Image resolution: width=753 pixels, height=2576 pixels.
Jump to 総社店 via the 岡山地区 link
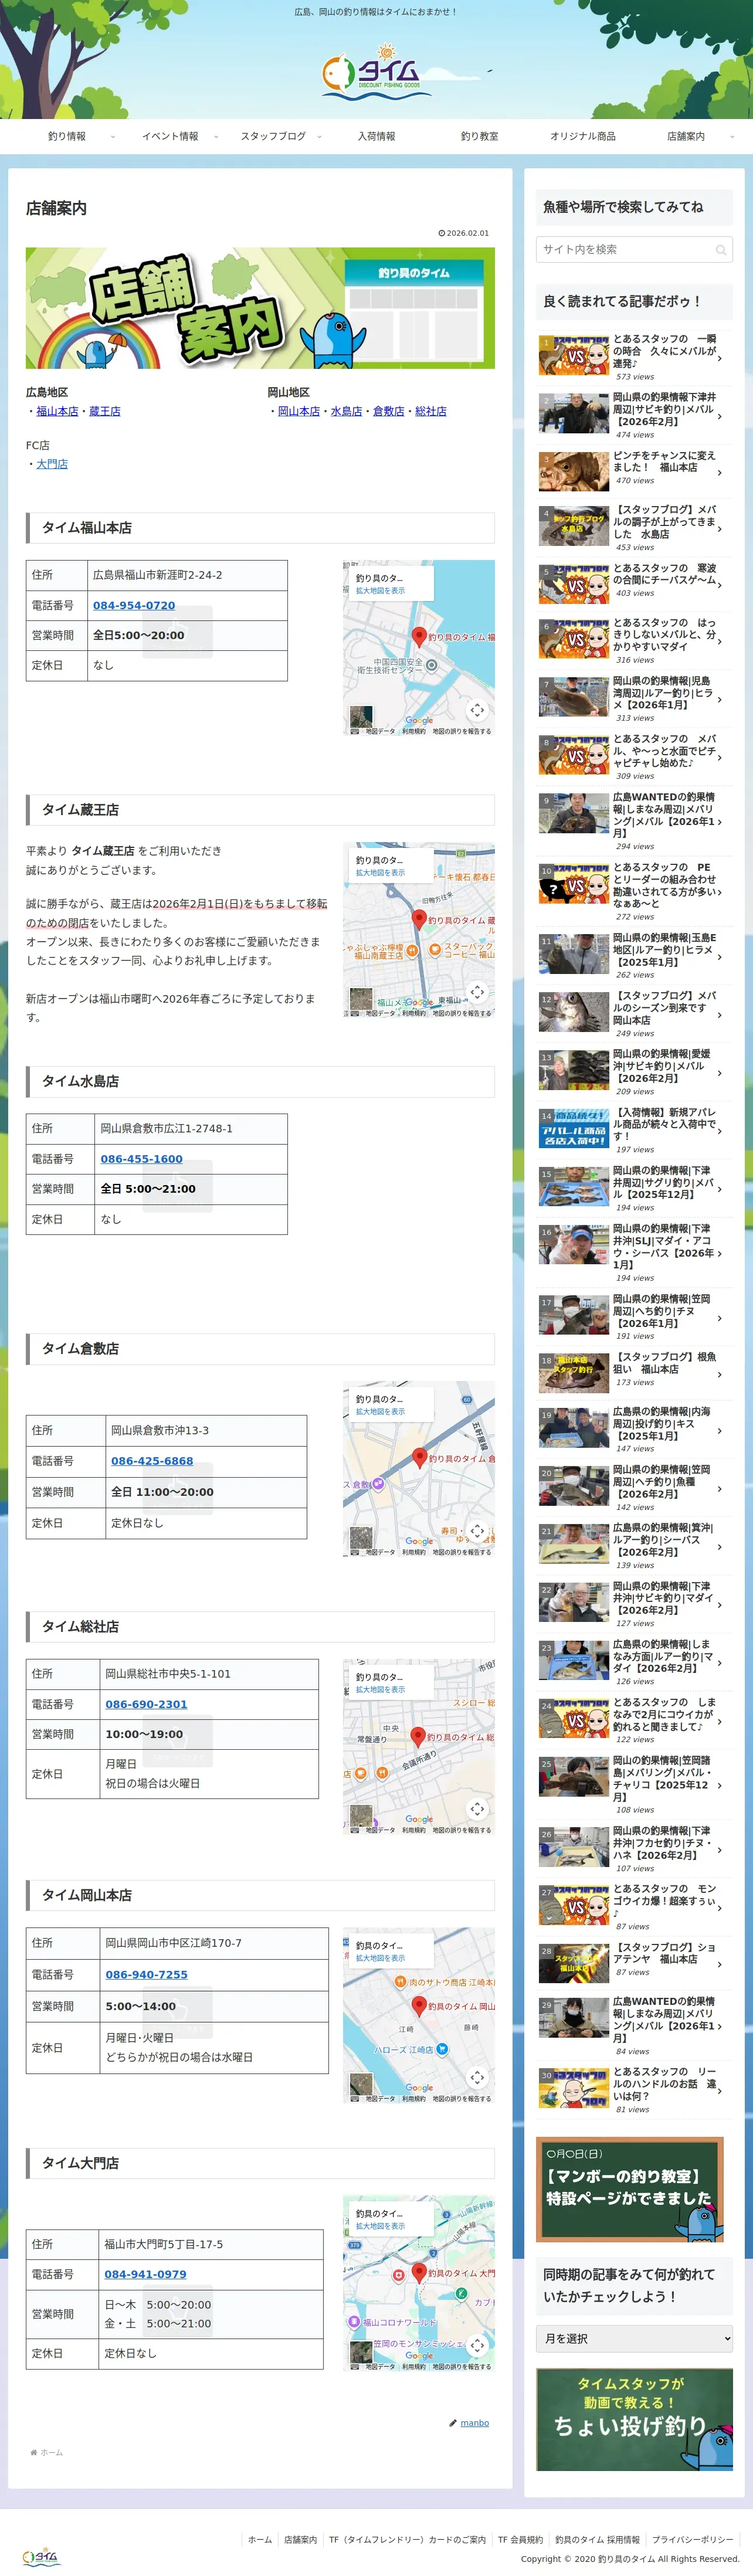click(x=431, y=411)
